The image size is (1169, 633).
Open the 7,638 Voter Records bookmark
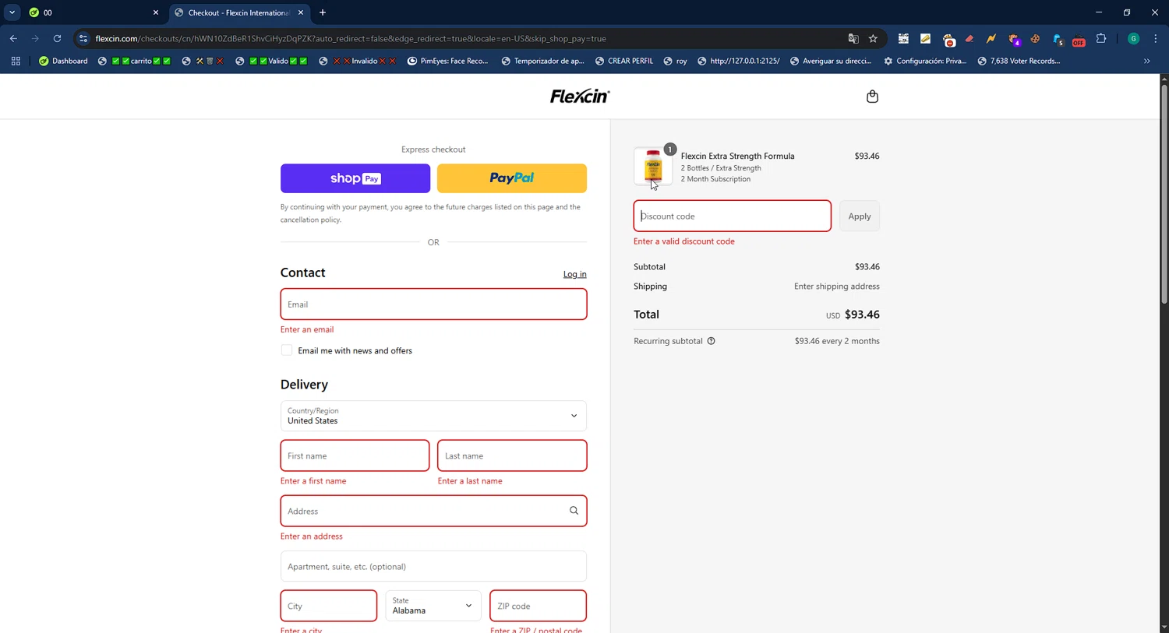point(1019,61)
